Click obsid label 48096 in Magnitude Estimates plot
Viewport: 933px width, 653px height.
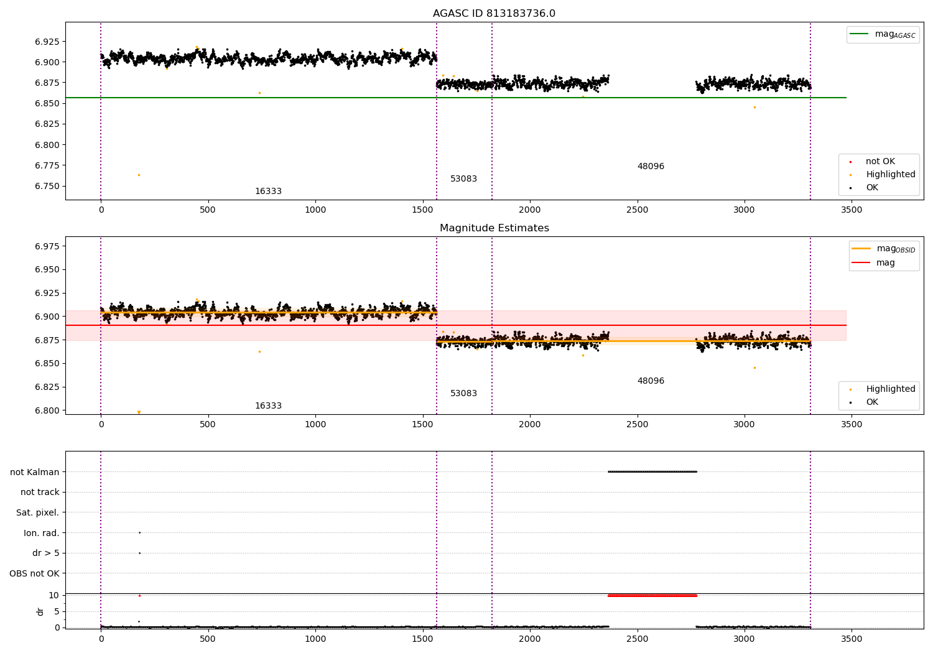[651, 381]
